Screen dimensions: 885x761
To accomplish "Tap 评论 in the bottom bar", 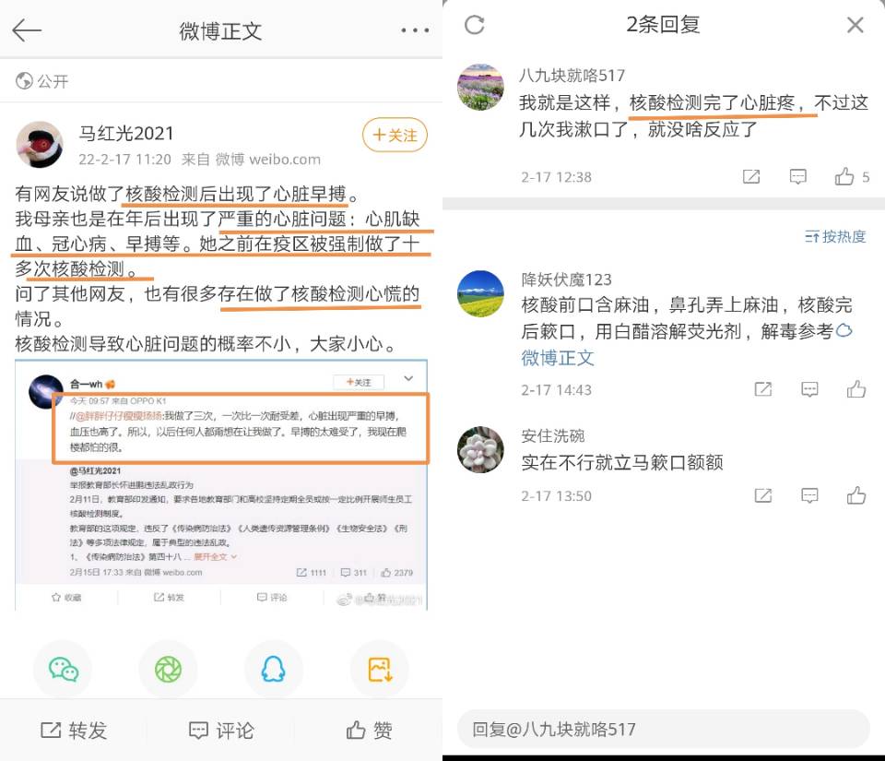I will coord(221,730).
